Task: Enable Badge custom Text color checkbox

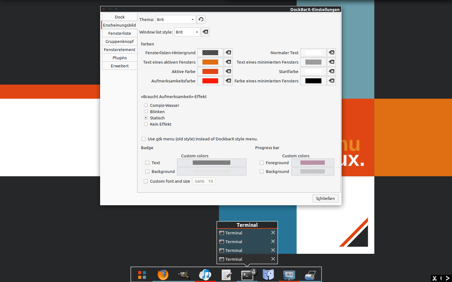Action: tap(148, 163)
